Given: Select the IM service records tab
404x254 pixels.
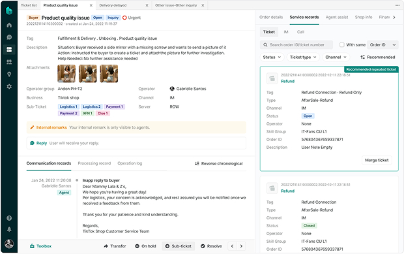Looking at the screenshot, I should [286, 32].
